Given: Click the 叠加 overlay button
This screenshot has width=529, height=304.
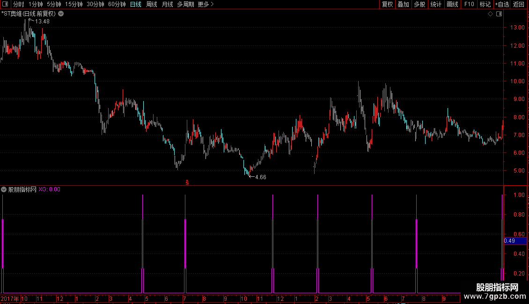Looking at the screenshot, I should tap(404, 4).
